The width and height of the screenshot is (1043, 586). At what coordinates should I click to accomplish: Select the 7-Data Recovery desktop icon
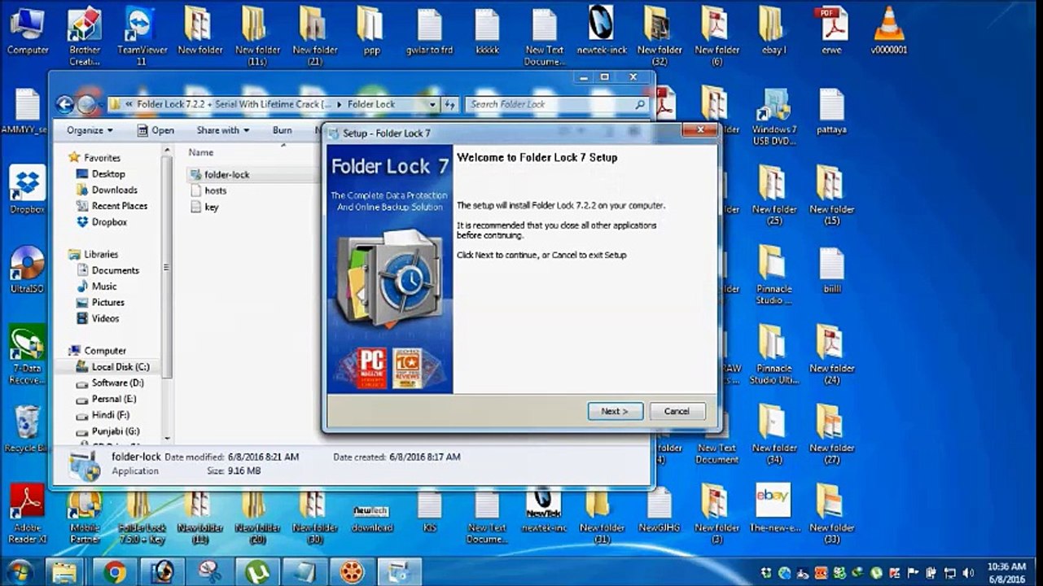27,355
